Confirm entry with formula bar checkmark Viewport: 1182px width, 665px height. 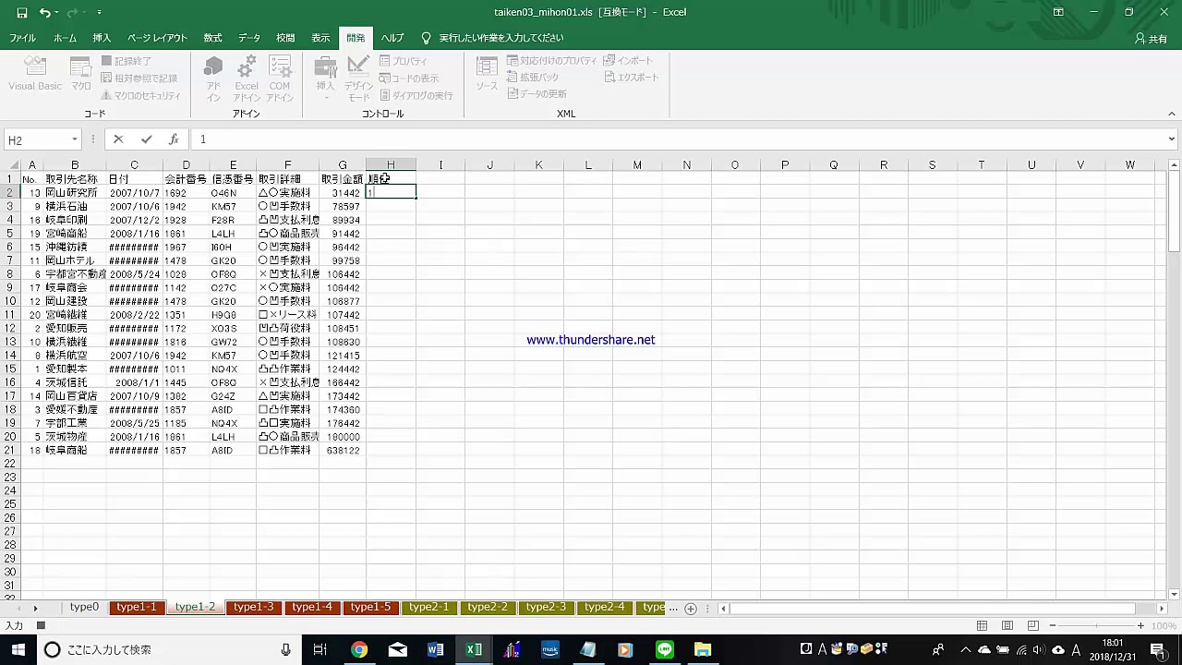click(x=146, y=139)
